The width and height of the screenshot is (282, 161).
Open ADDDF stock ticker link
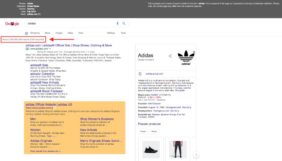tap(155, 95)
